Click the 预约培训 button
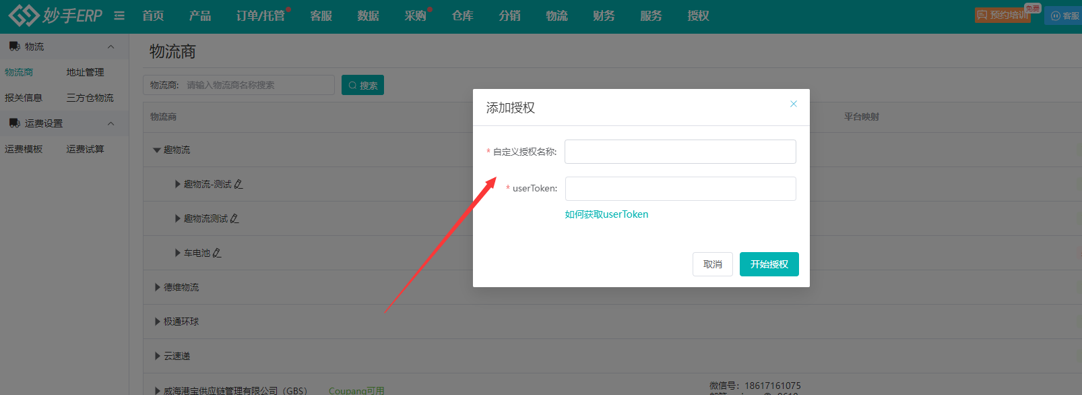 coord(1003,15)
